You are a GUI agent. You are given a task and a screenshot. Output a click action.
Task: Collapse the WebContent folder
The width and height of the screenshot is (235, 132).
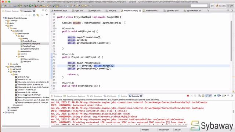6,67
